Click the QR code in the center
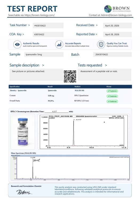 click(x=70, y=76)
